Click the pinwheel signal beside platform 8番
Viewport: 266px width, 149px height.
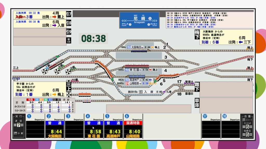click(57, 72)
